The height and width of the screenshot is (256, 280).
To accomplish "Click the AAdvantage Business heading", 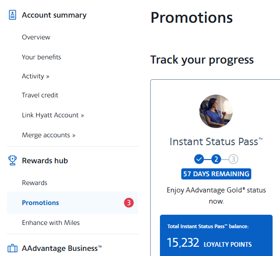I will tap(62, 248).
